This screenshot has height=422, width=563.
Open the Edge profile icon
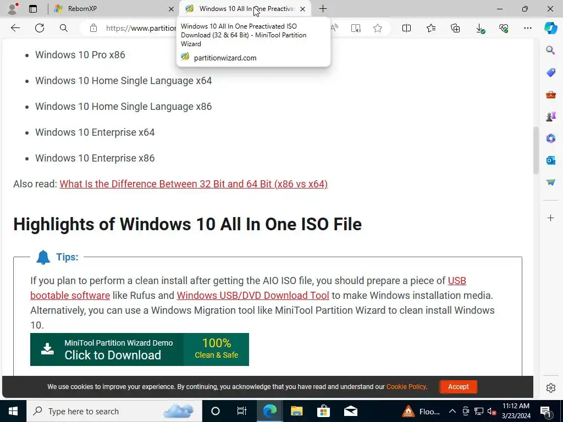tap(13, 9)
